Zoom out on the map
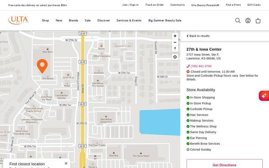The height and width of the screenshot is (168, 269). 175,42
